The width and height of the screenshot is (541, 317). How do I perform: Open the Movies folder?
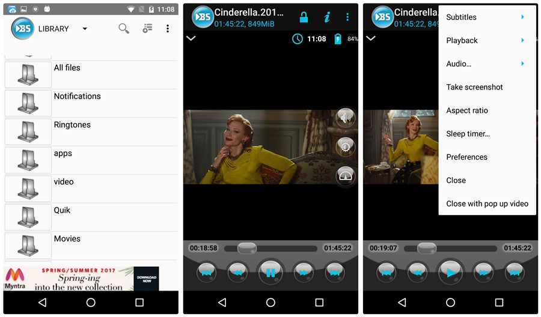tap(91, 246)
